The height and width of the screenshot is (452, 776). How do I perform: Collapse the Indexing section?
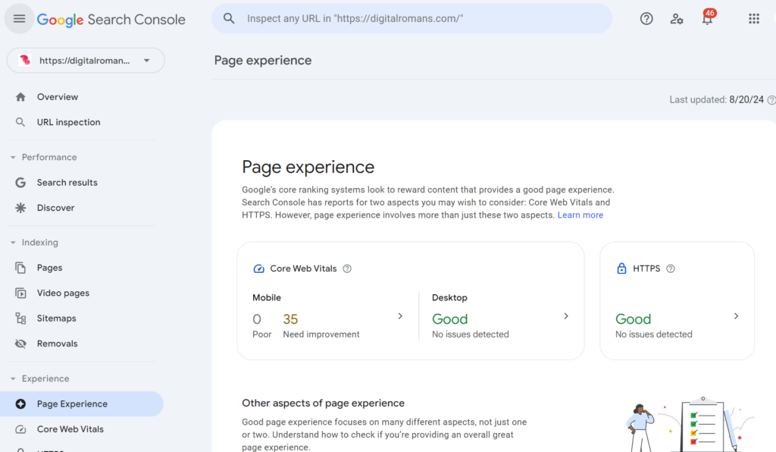13,243
